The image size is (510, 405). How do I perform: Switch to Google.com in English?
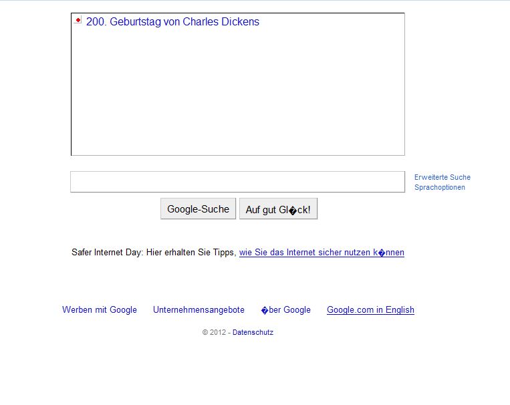[370, 310]
